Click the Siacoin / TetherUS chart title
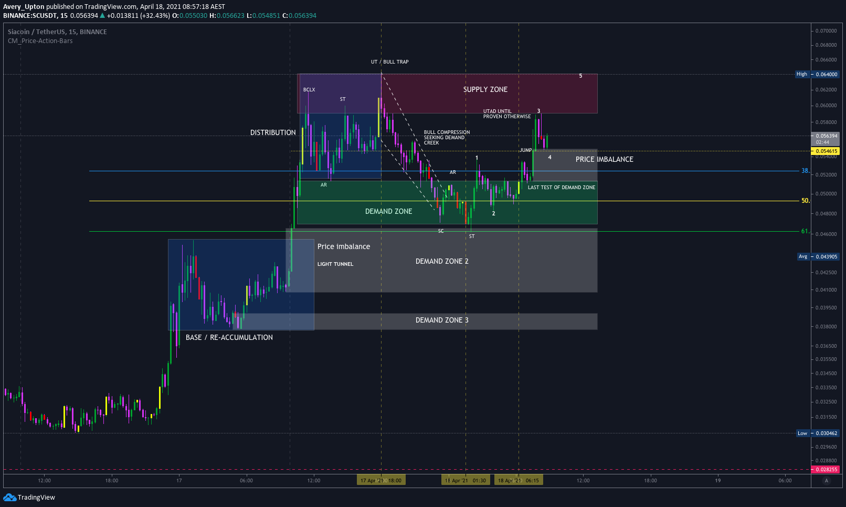Viewport: 846px width, 507px height. (57, 32)
